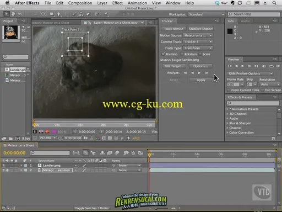Toggle loop option in Preview panel
The image size is (282, 212).
(x=272, y=66)
